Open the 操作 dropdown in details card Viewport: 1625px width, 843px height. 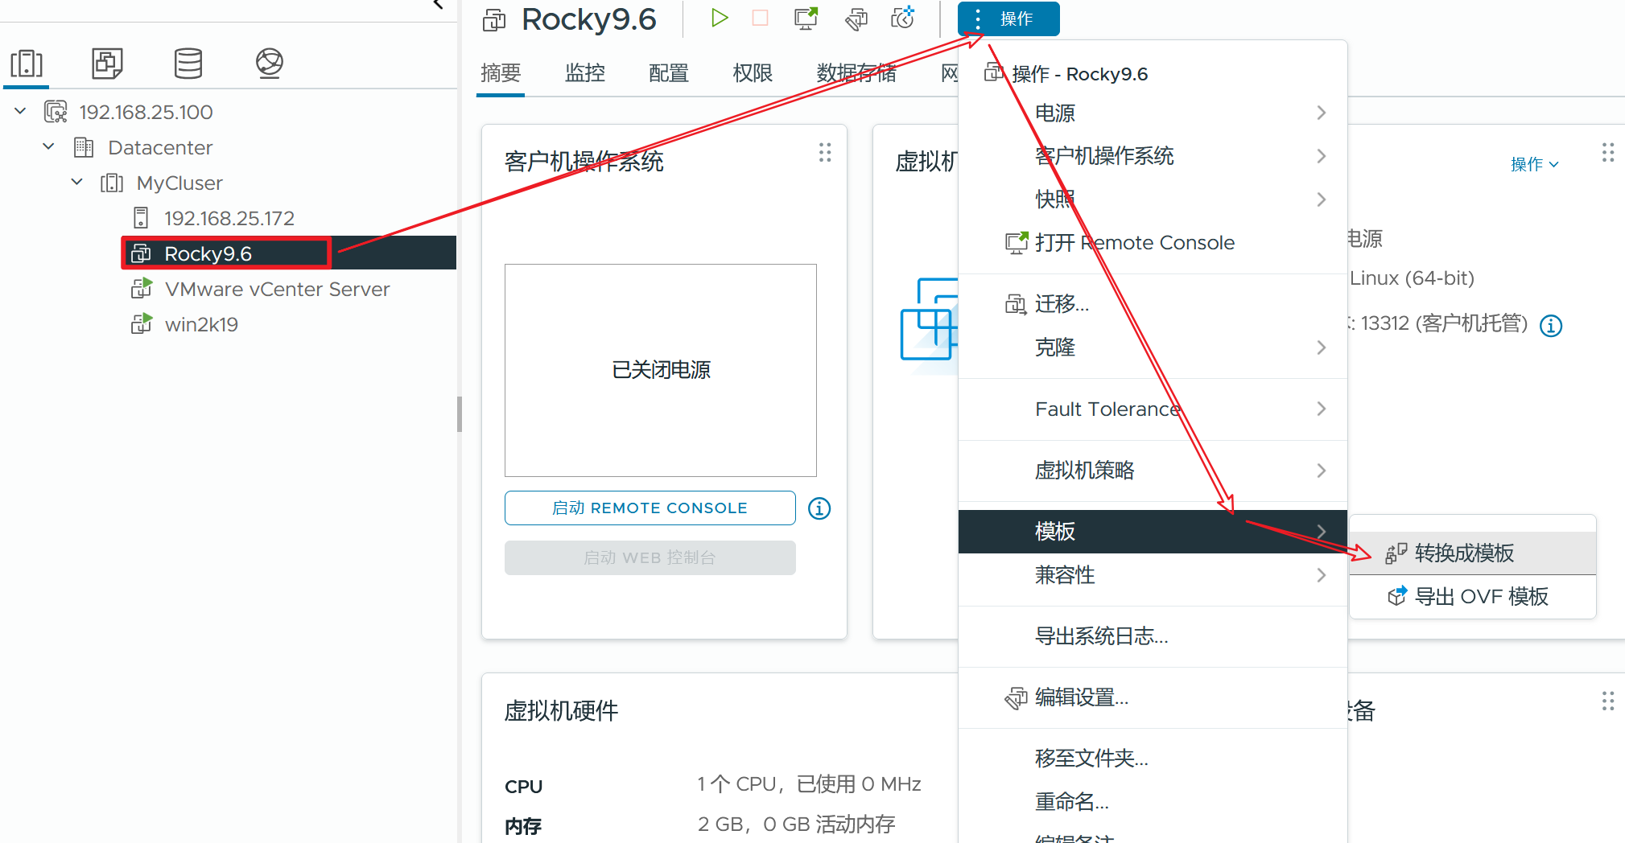pyautogui.click(x=1535, y=164)
